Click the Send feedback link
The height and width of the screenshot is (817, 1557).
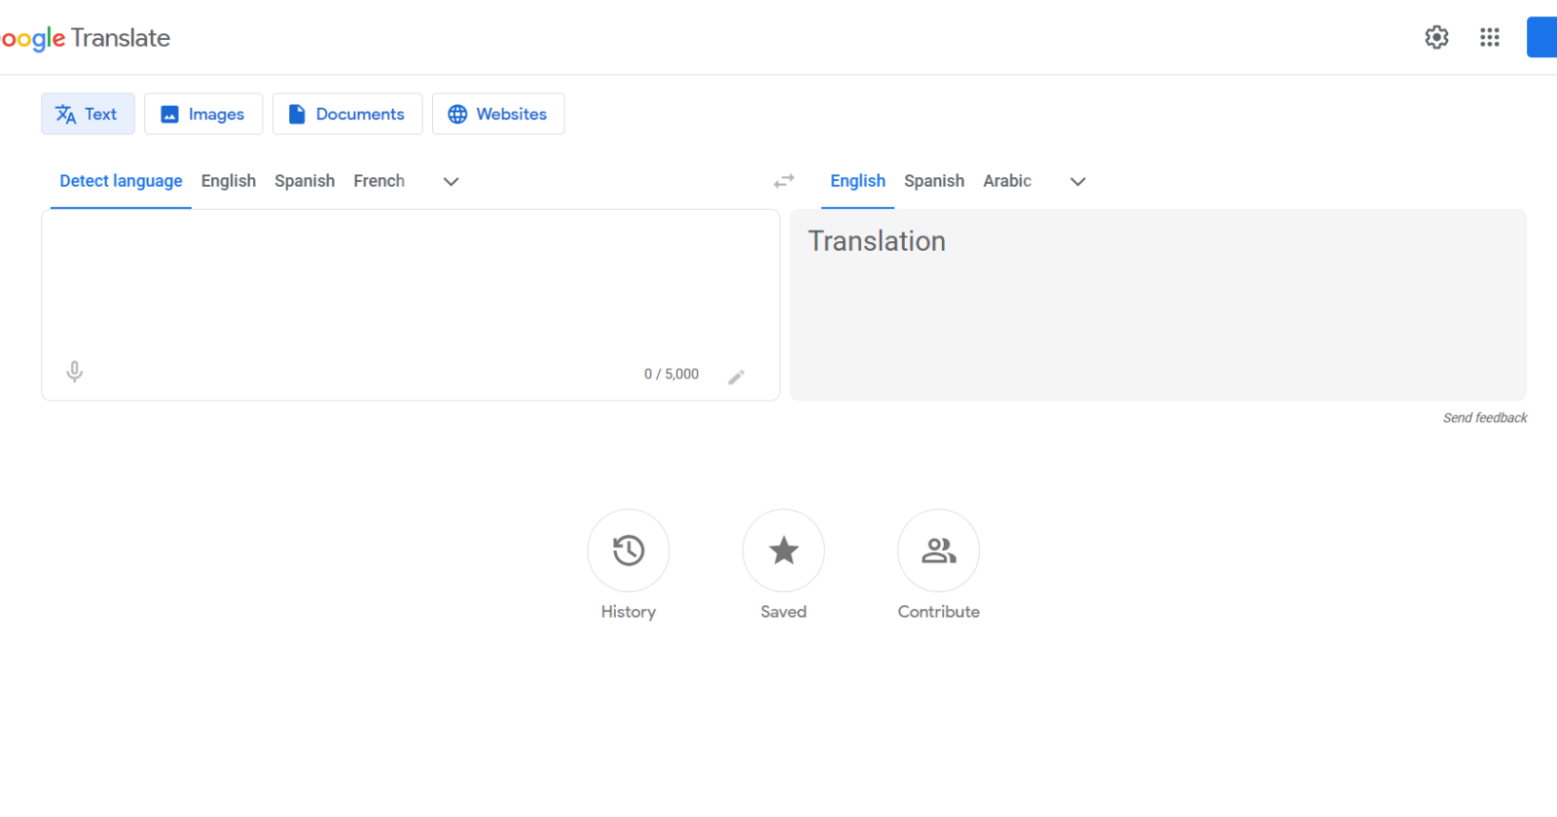(1484, 417)
